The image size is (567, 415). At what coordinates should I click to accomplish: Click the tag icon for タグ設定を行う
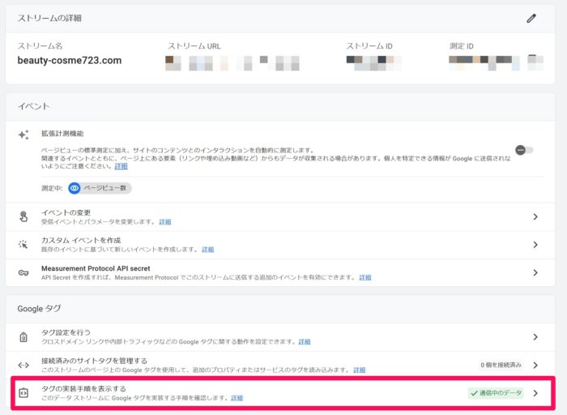(23, 337)
